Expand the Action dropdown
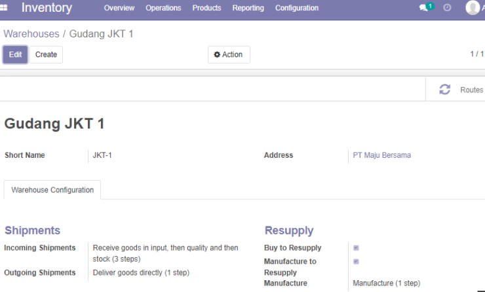 point(229,55)
